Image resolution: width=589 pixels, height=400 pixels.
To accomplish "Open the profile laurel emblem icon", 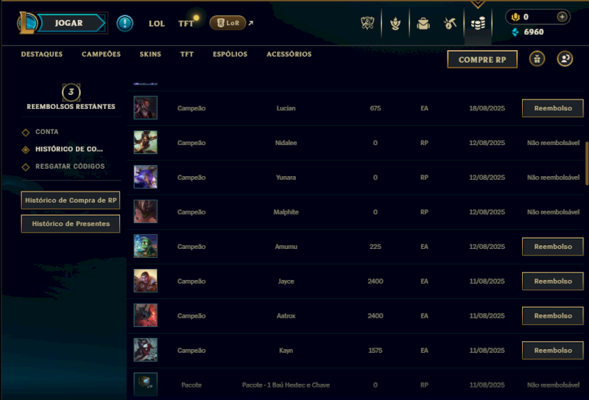I will coord(395,24).
